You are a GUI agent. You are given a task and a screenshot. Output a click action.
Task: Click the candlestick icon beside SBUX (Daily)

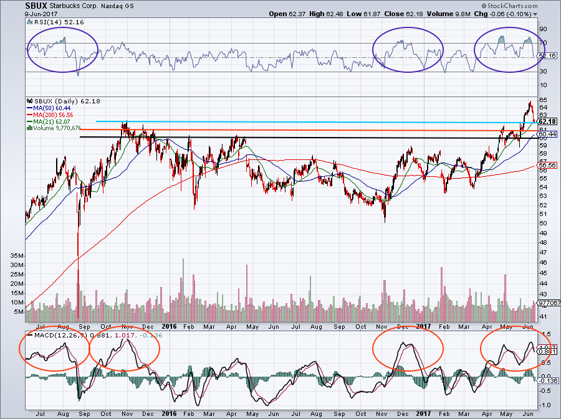[30, 101]
